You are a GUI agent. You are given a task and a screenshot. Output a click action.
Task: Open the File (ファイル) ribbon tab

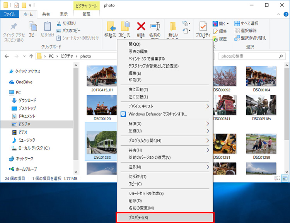click(9, 14)
